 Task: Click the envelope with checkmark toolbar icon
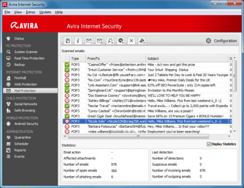click(x=89, y=41)
